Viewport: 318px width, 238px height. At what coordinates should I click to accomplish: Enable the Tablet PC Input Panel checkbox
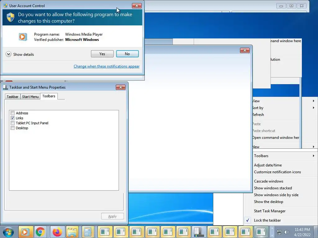tap(12, 123)
